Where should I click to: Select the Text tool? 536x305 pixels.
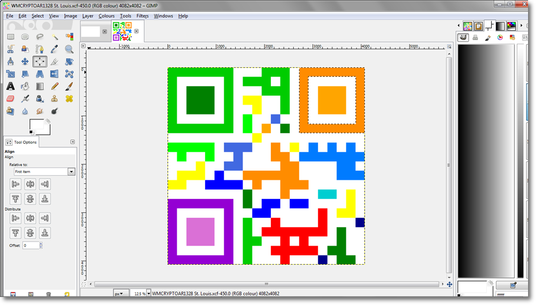click(10, 86)
